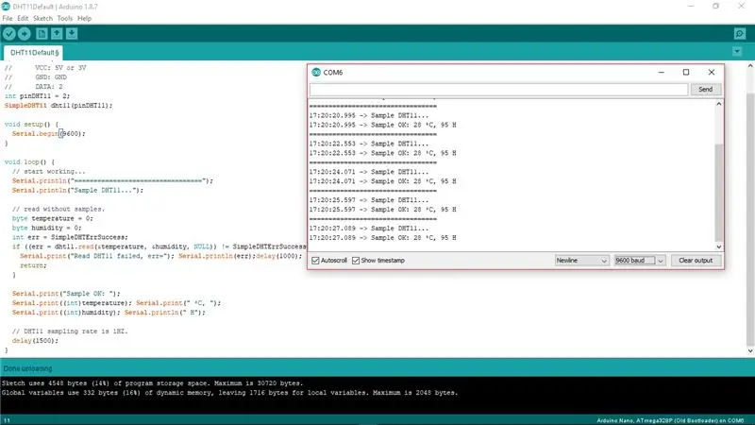Screen dimensions: 755x425
Task: Toggle the Autoscroll checkbox
Action: click(x=315, y=261)
